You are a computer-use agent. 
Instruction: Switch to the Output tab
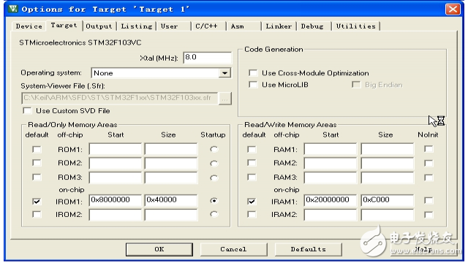click(99, 26)
